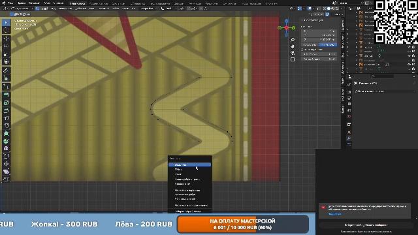This screenshot has height=235, width=418.
Task: Click the green Y axis gizmo ball
Action: (x=293, y=27)
